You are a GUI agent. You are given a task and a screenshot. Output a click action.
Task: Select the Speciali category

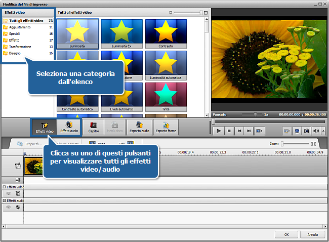click(28, 34)
